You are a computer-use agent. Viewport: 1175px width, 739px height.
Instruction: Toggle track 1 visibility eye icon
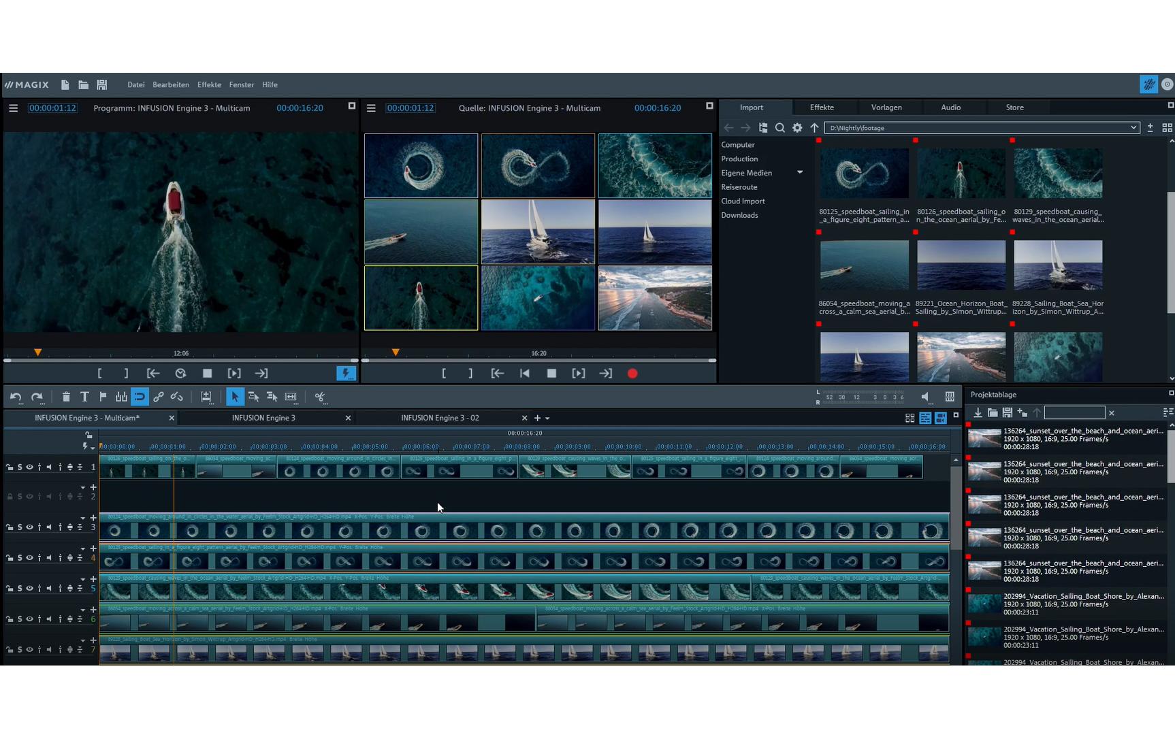(x=29, y=467)
